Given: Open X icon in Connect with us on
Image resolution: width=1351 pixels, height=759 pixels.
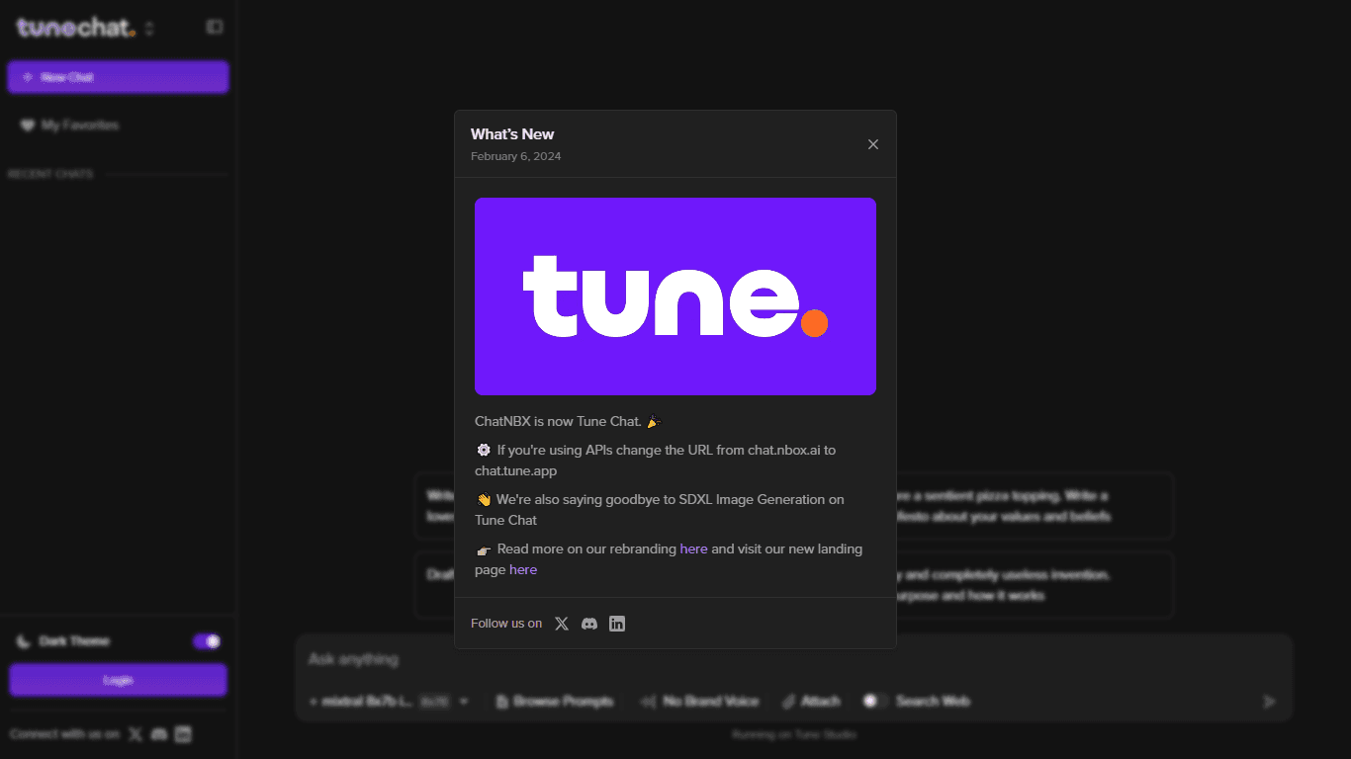Looking at the screenshot, I should [x=135, y=734].
